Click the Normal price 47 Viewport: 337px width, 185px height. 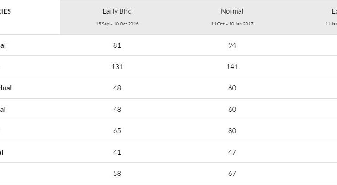[x=232, y=152]
